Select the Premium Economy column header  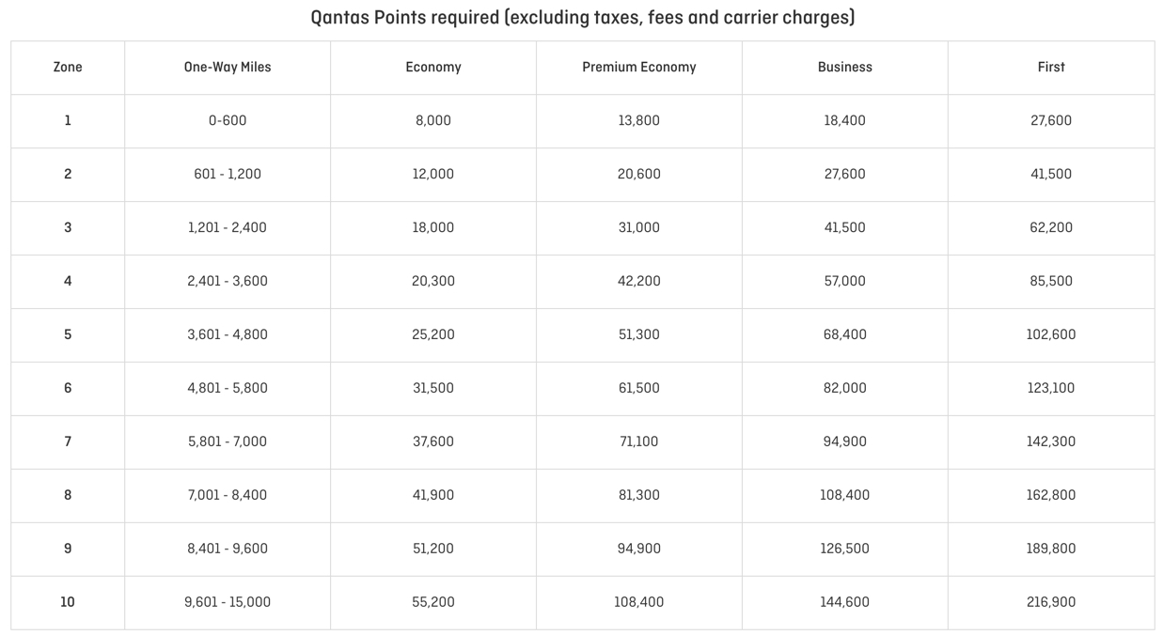[x=639, y=67]
